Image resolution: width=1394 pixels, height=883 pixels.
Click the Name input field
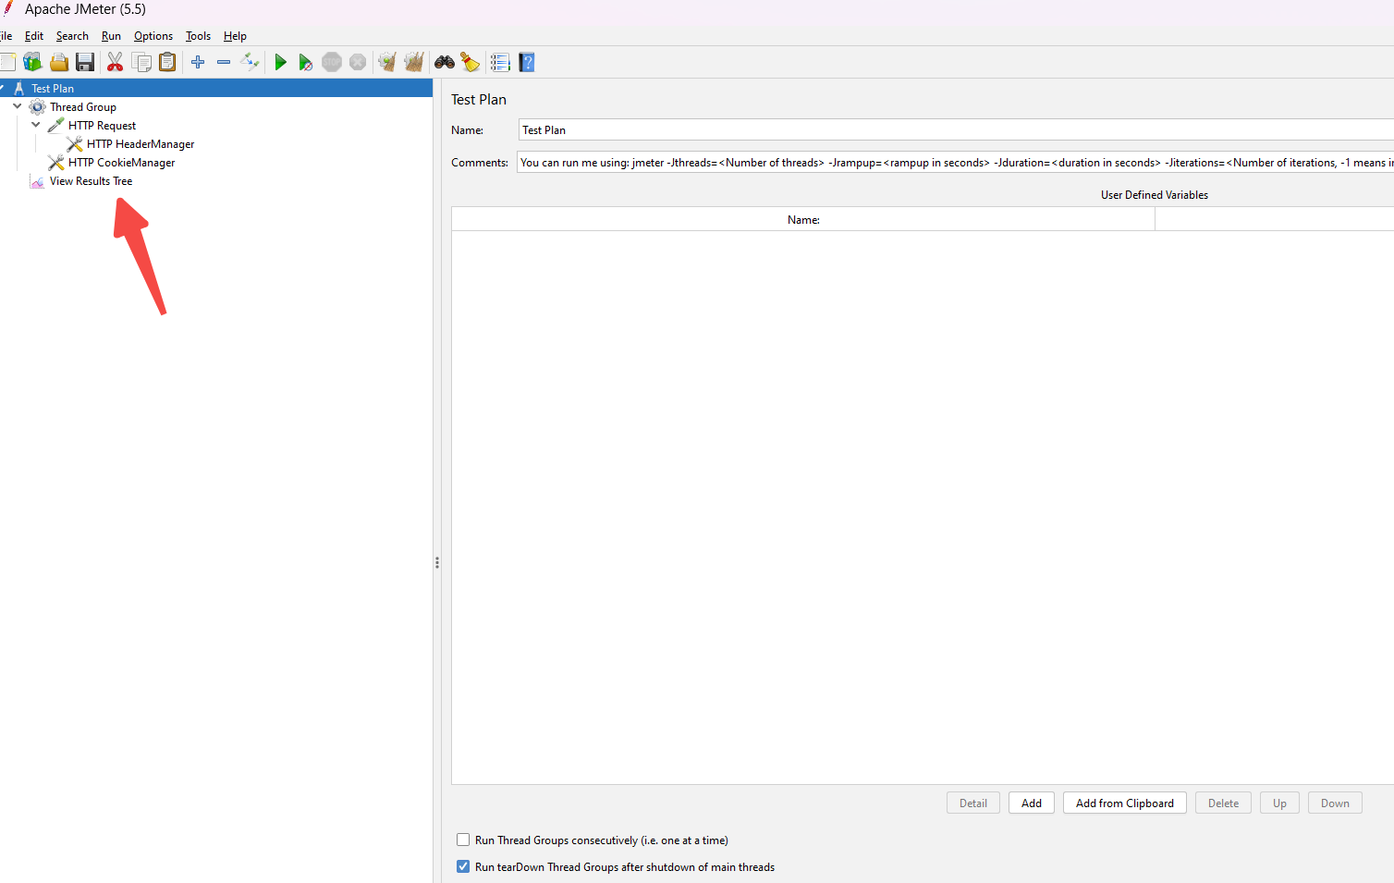point(956,129)
